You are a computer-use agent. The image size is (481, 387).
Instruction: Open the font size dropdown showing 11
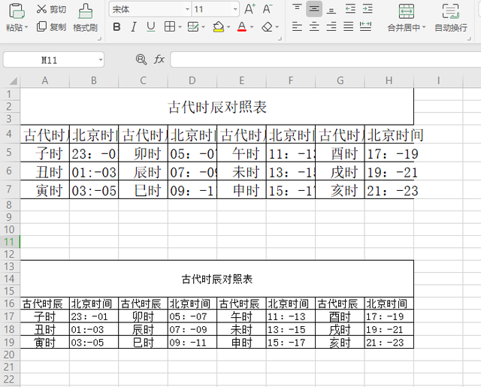click(x=235, y=9)
